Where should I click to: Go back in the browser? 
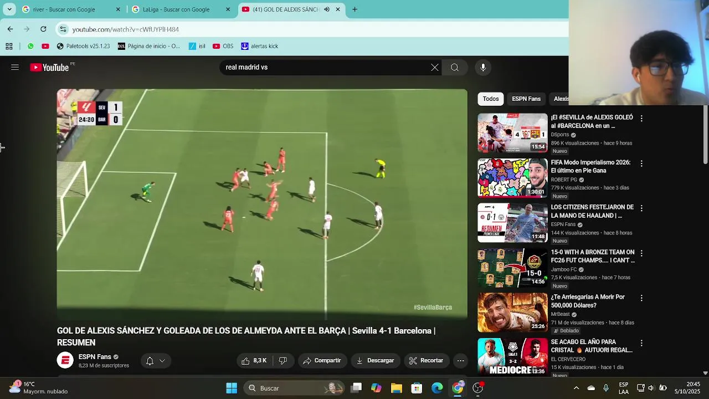[x=10, y=29]
